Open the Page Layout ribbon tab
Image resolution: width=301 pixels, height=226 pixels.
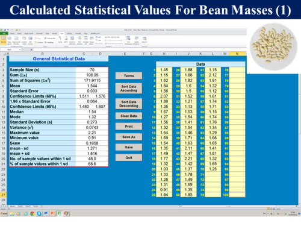(x=29, y=34)
